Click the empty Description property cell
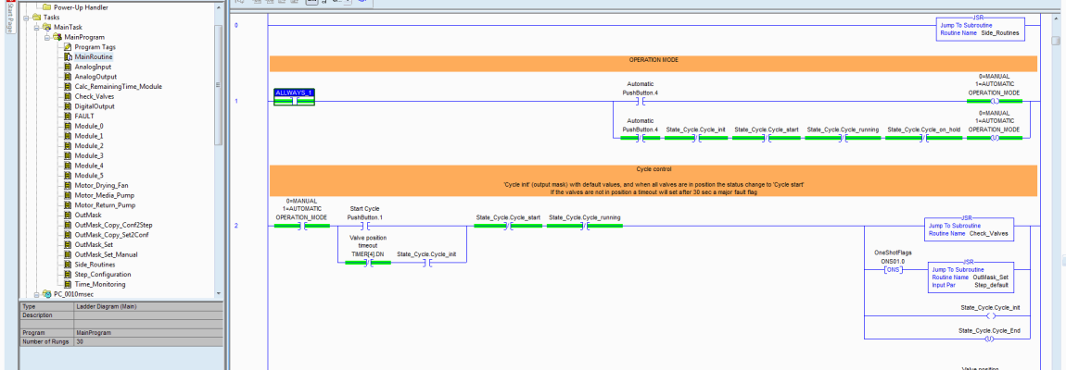The image size is (1066, 370). pos(148,315)
